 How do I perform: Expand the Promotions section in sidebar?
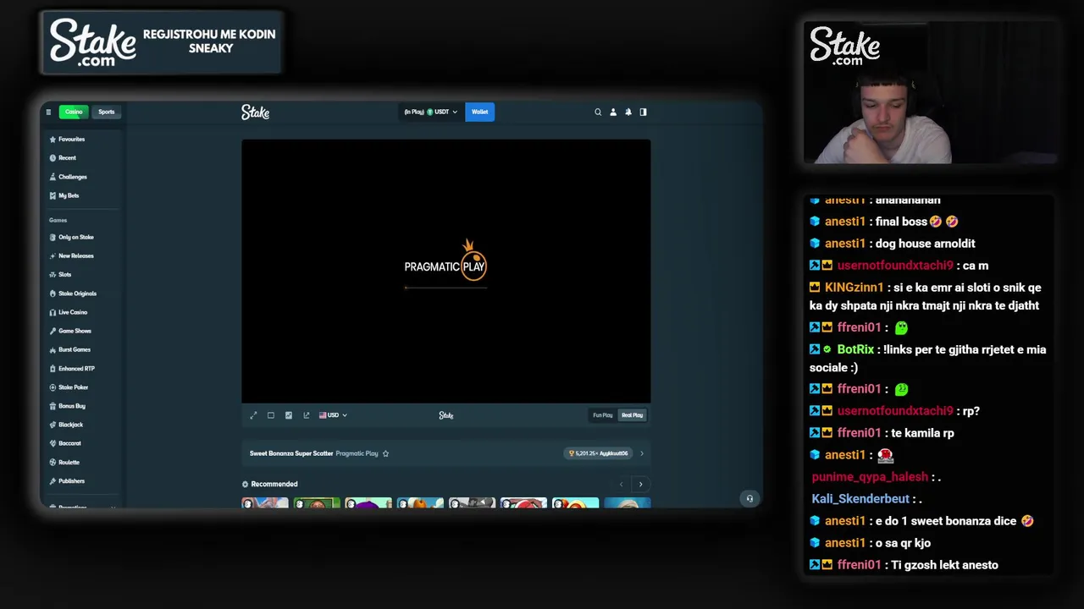[x=113, y=506]
